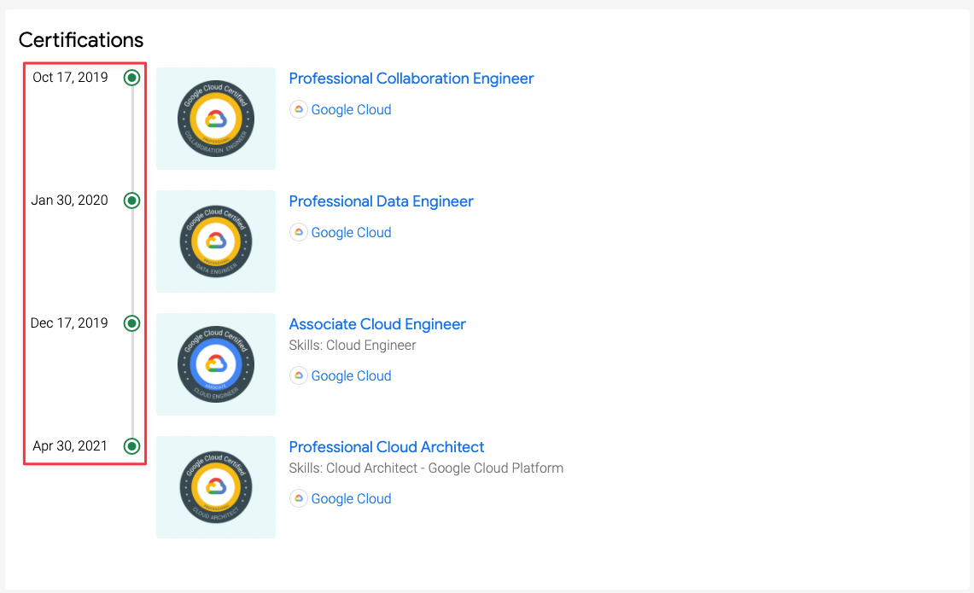This screenshot has height=593, width=974.
Task: Click the date text Apr 30, 2021
Action: [x=70, y=446]
